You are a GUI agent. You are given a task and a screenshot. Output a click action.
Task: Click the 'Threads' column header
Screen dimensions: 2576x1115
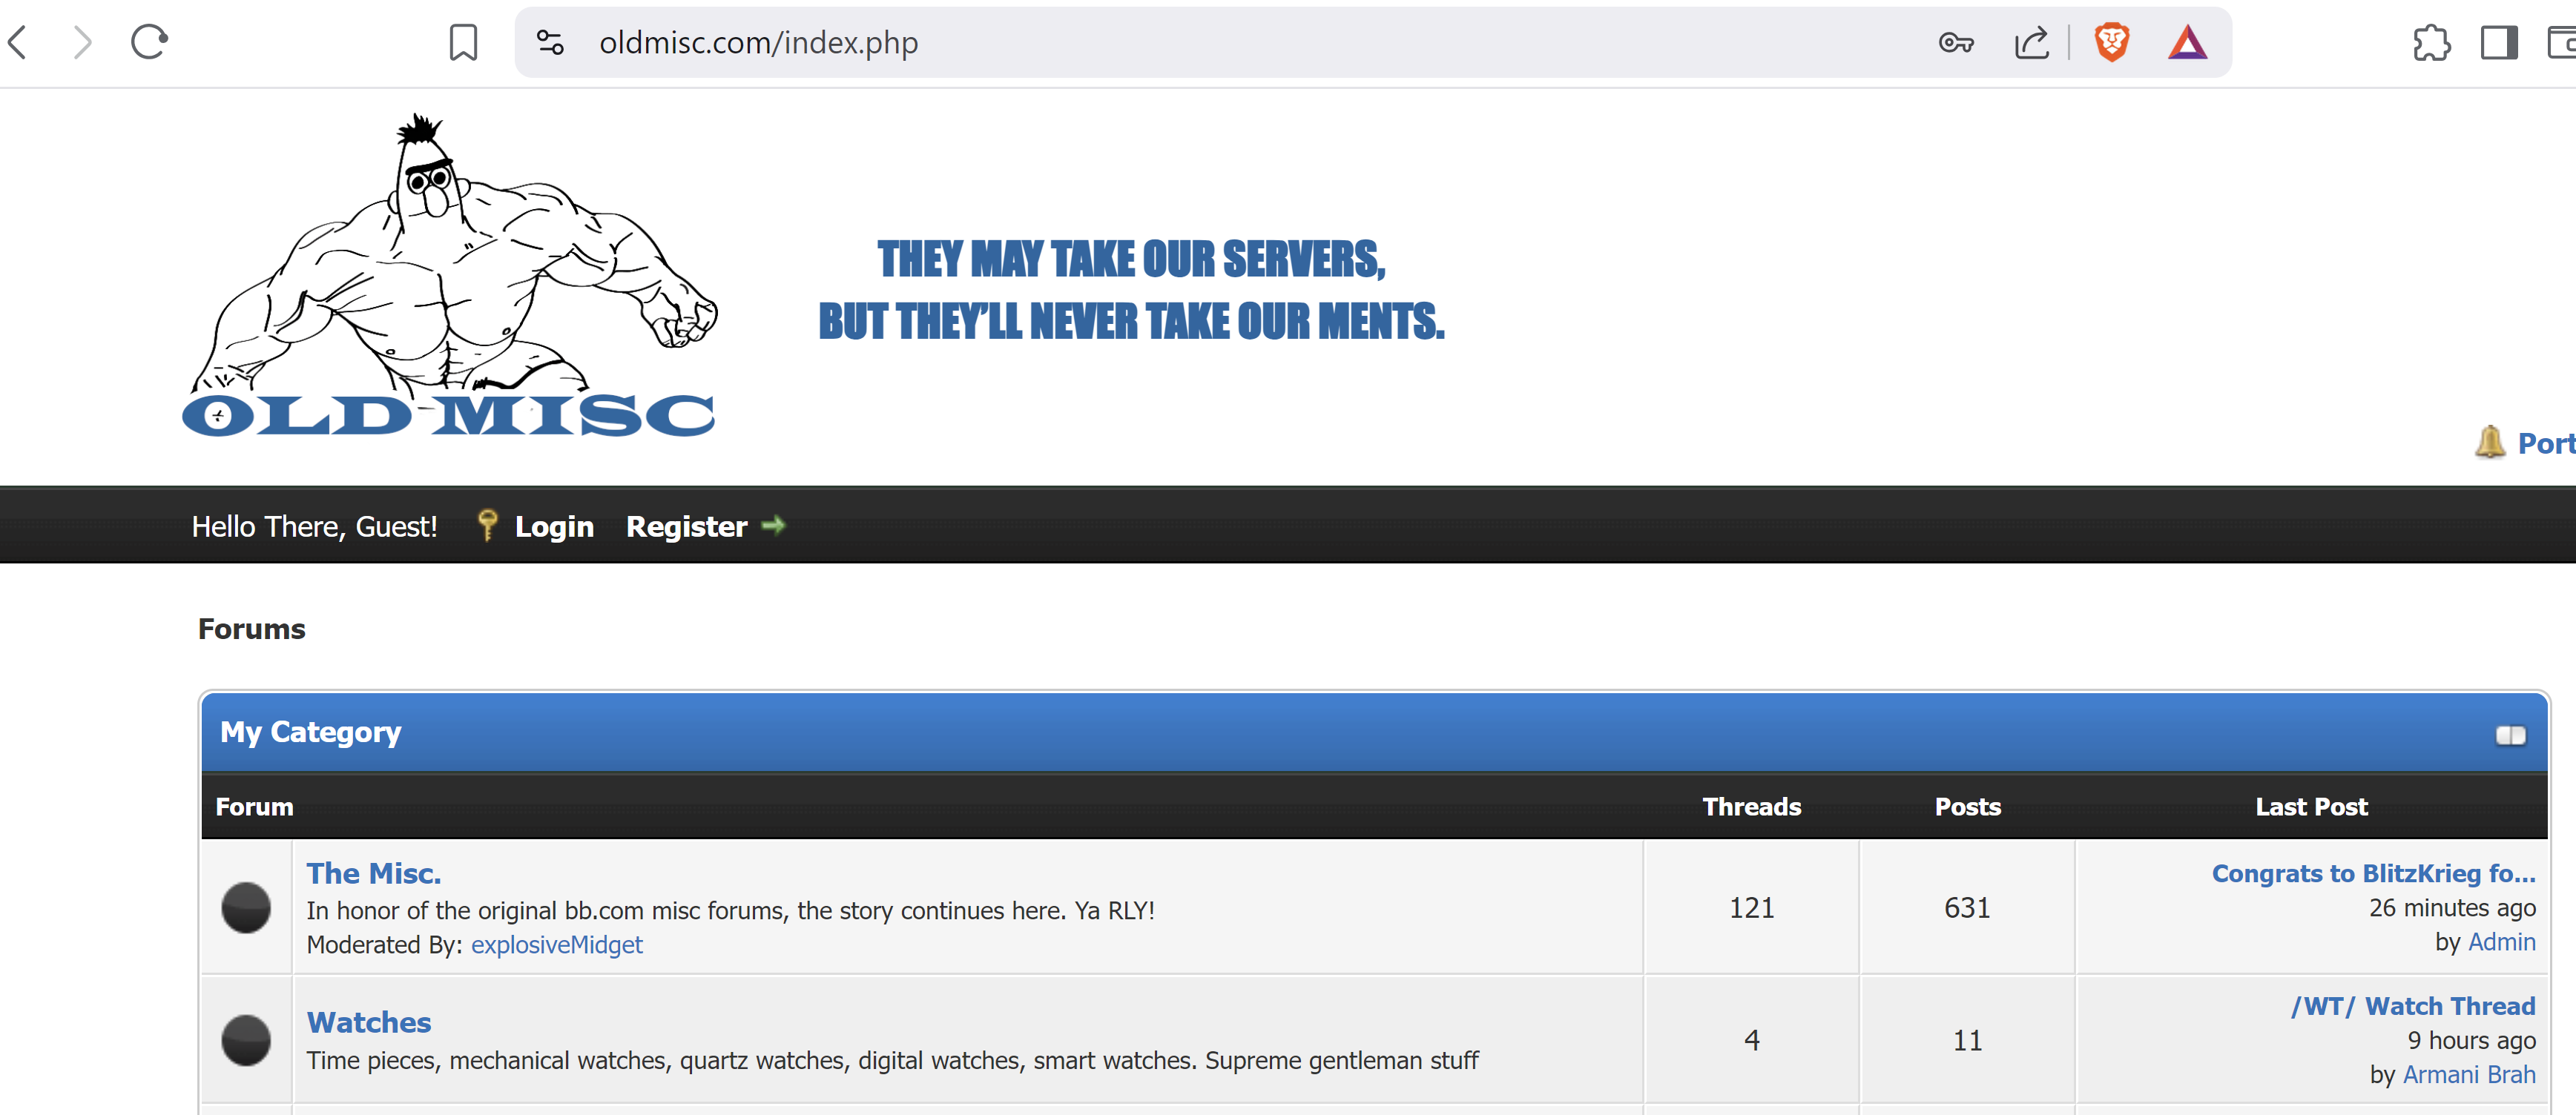tap(1751, 807)
